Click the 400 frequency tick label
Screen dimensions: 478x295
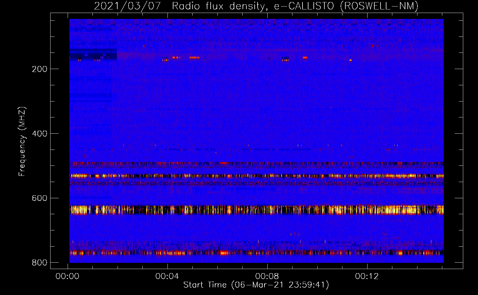pos(40,134)
